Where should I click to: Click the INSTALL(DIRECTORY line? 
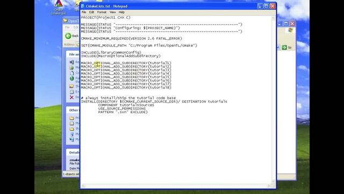pyautogui.click(x=154, y=102)
